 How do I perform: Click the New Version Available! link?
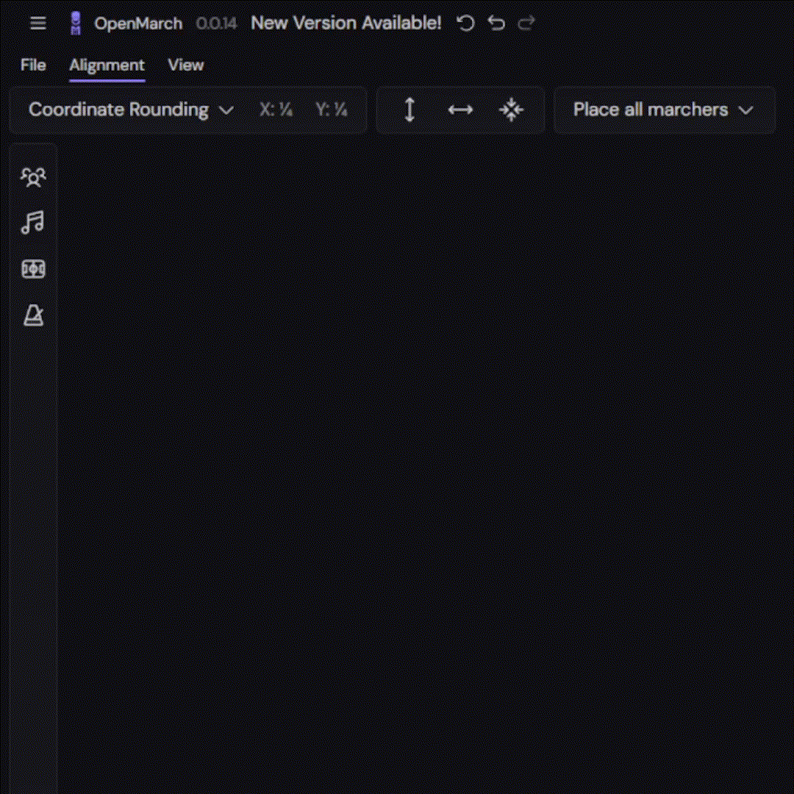click(x=346, y=24)
